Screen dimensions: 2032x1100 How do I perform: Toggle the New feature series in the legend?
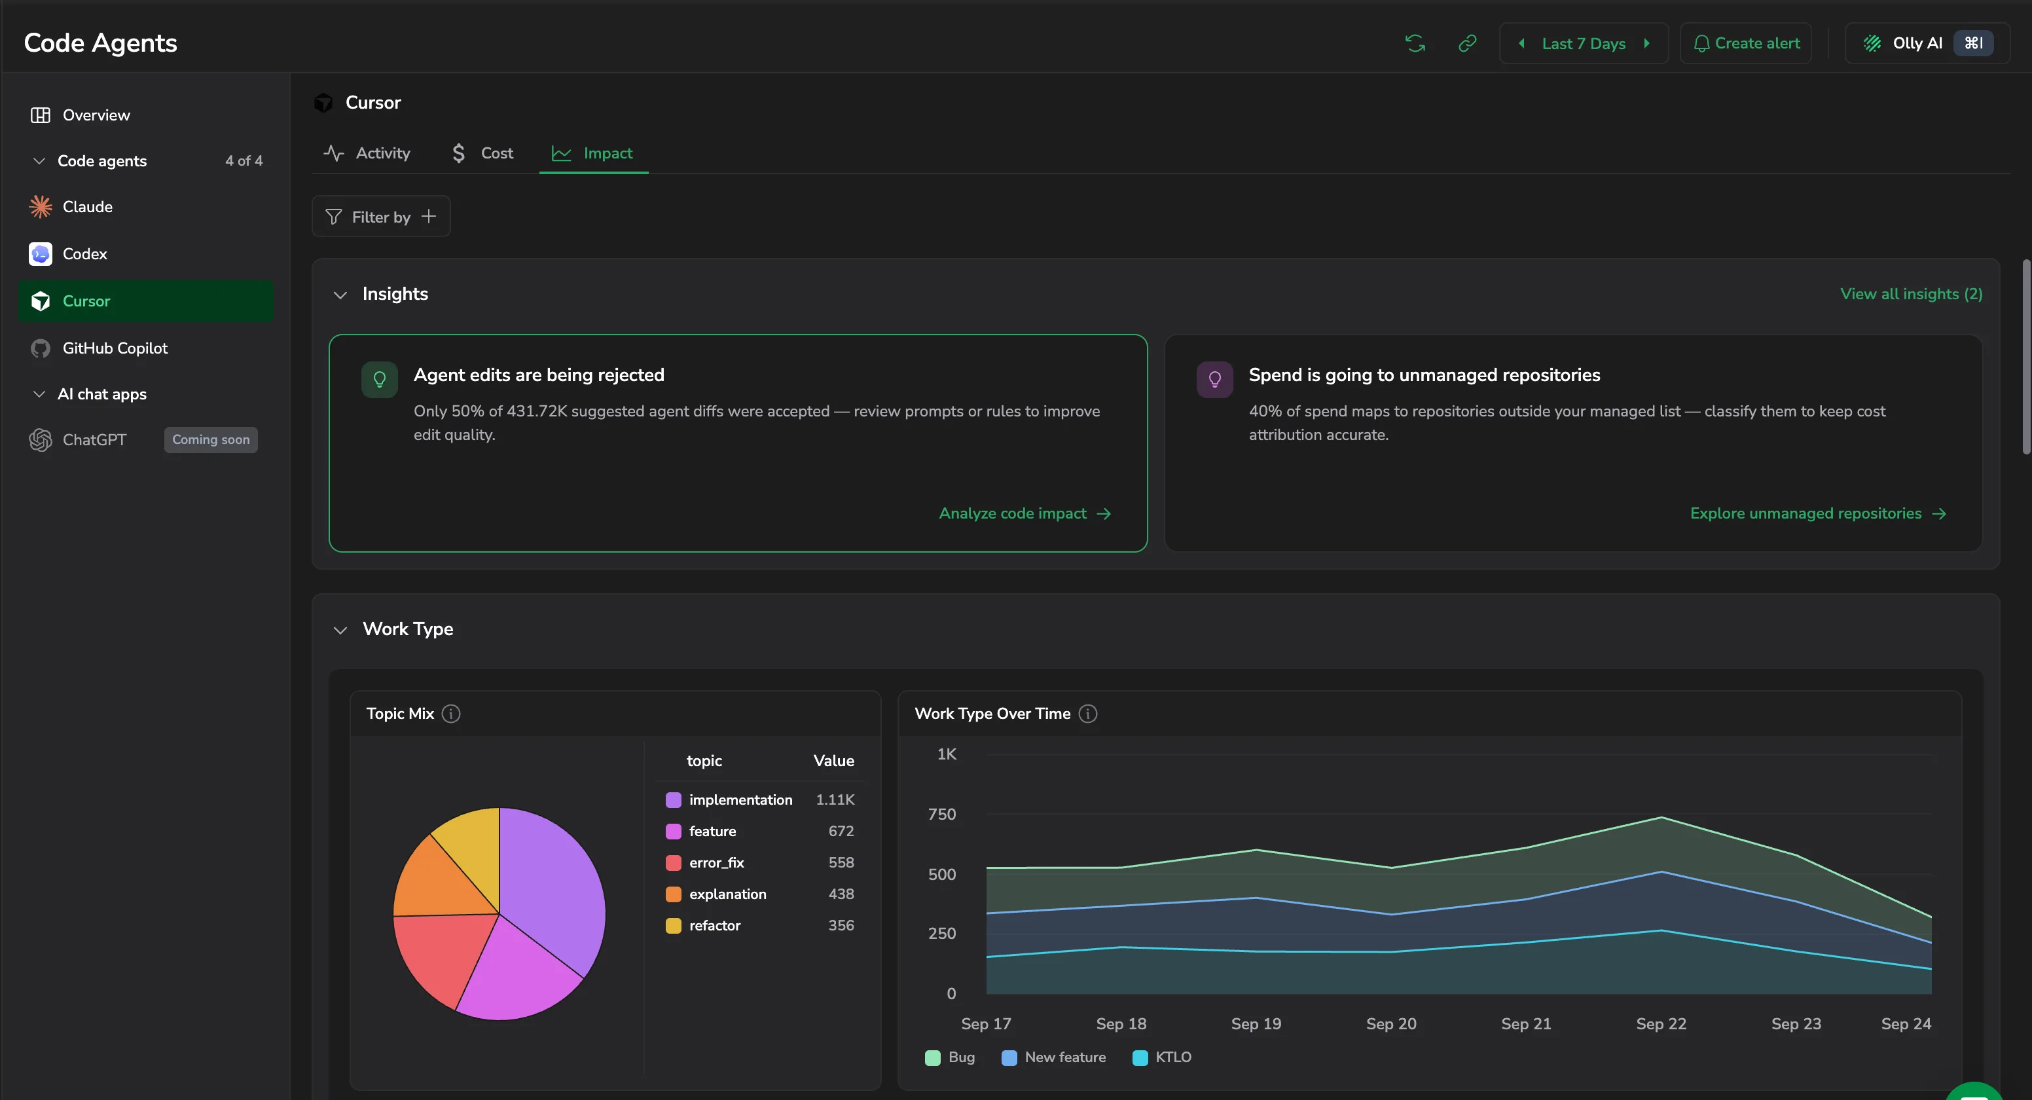[1053, 1057]
